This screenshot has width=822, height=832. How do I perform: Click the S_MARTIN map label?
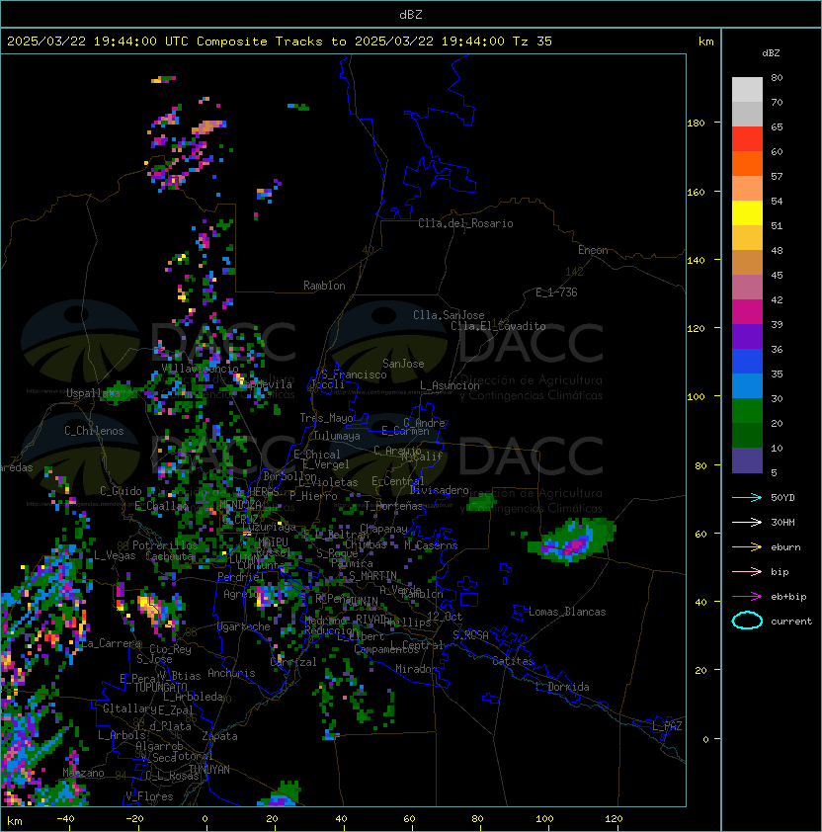tap(372, 576)
